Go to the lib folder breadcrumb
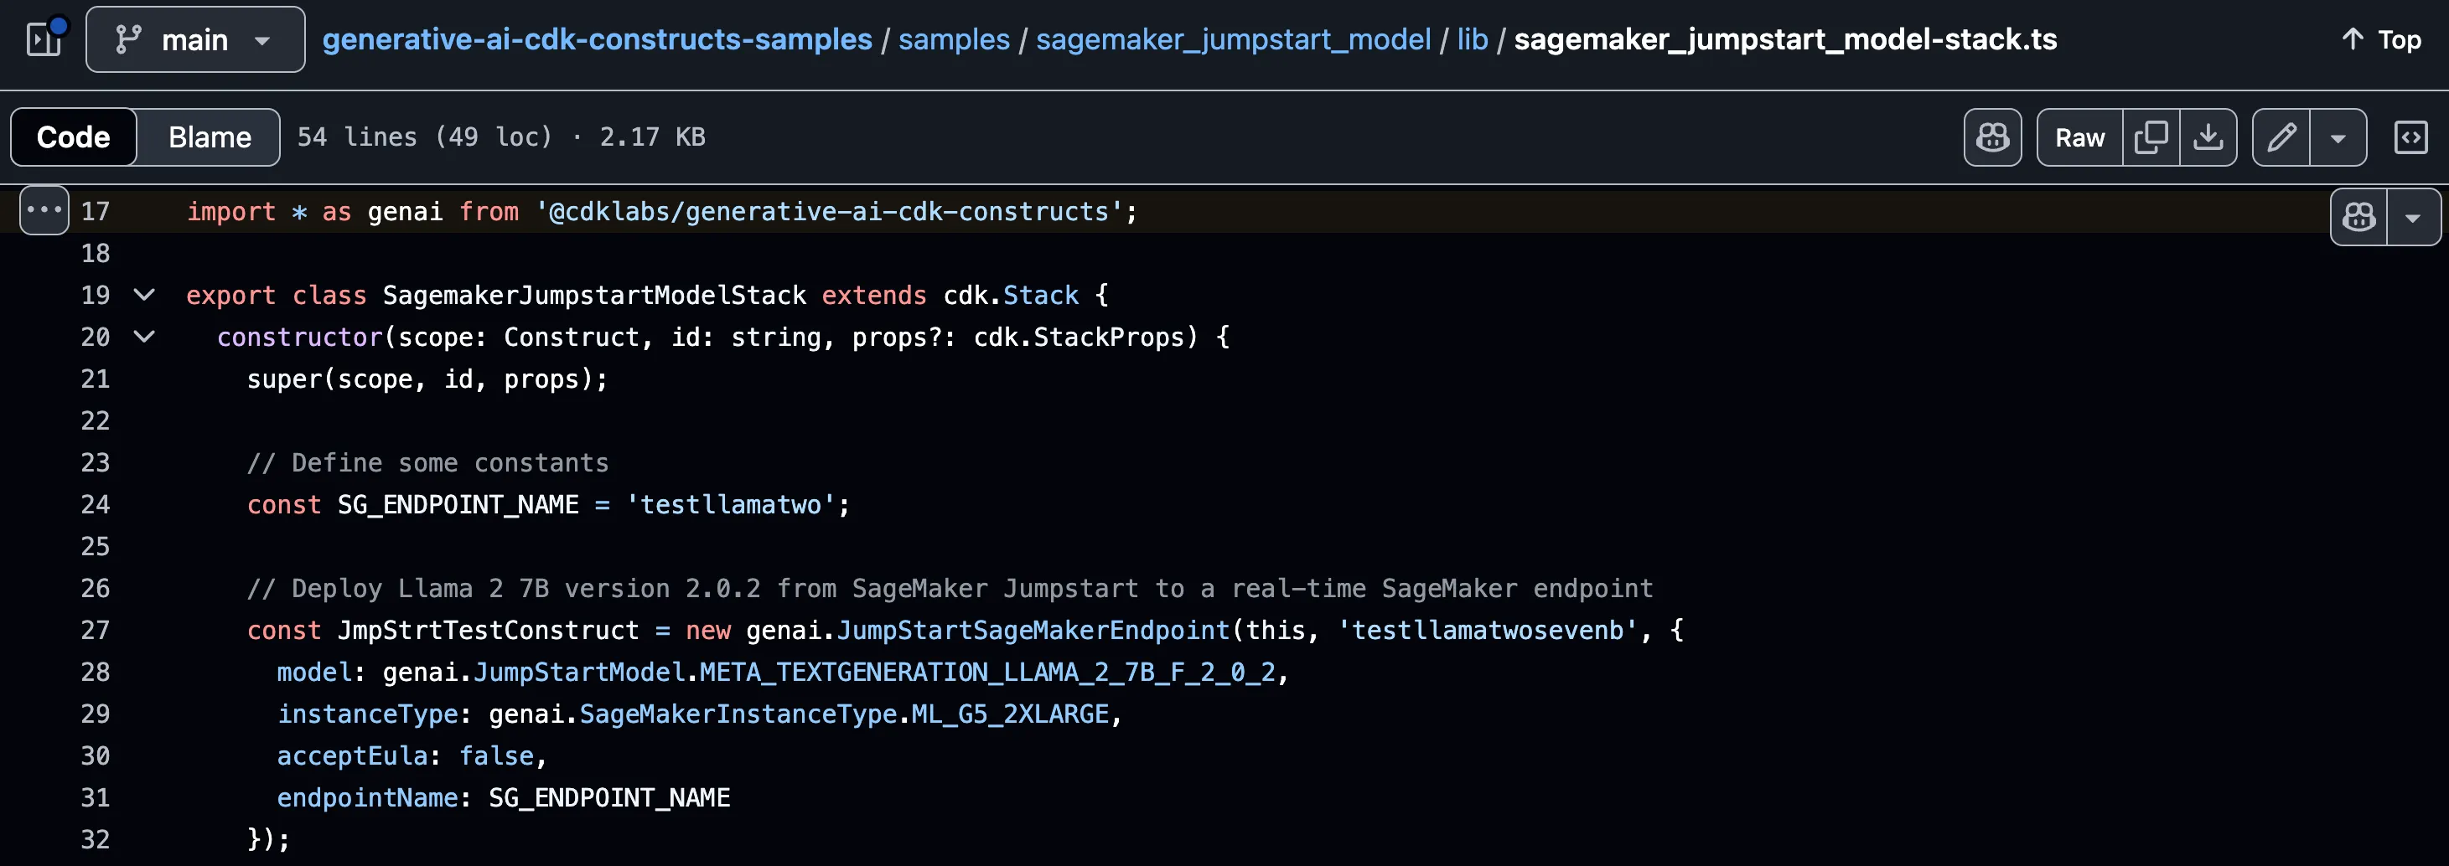Screen dimensions: 2449x866 tap(1473, 39)
